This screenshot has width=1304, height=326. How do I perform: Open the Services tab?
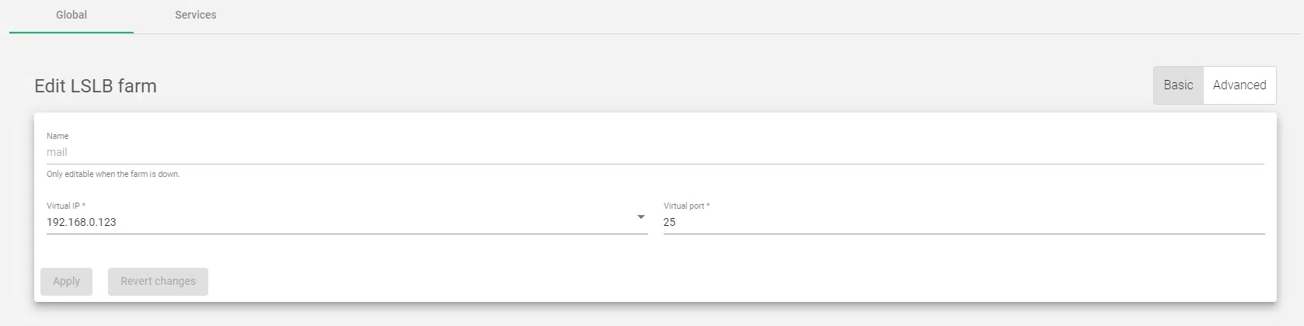coord(196,15)
